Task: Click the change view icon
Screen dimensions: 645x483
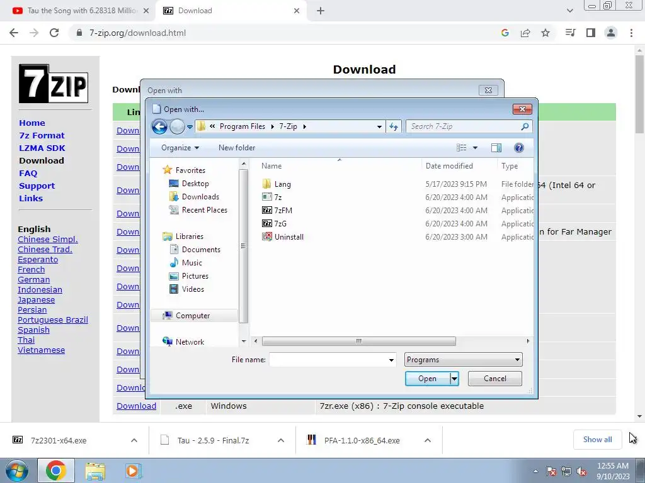Action: coord(462,147)
